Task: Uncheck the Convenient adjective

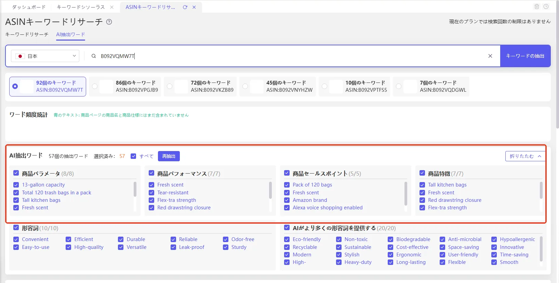Action: [x=16, y=239]
